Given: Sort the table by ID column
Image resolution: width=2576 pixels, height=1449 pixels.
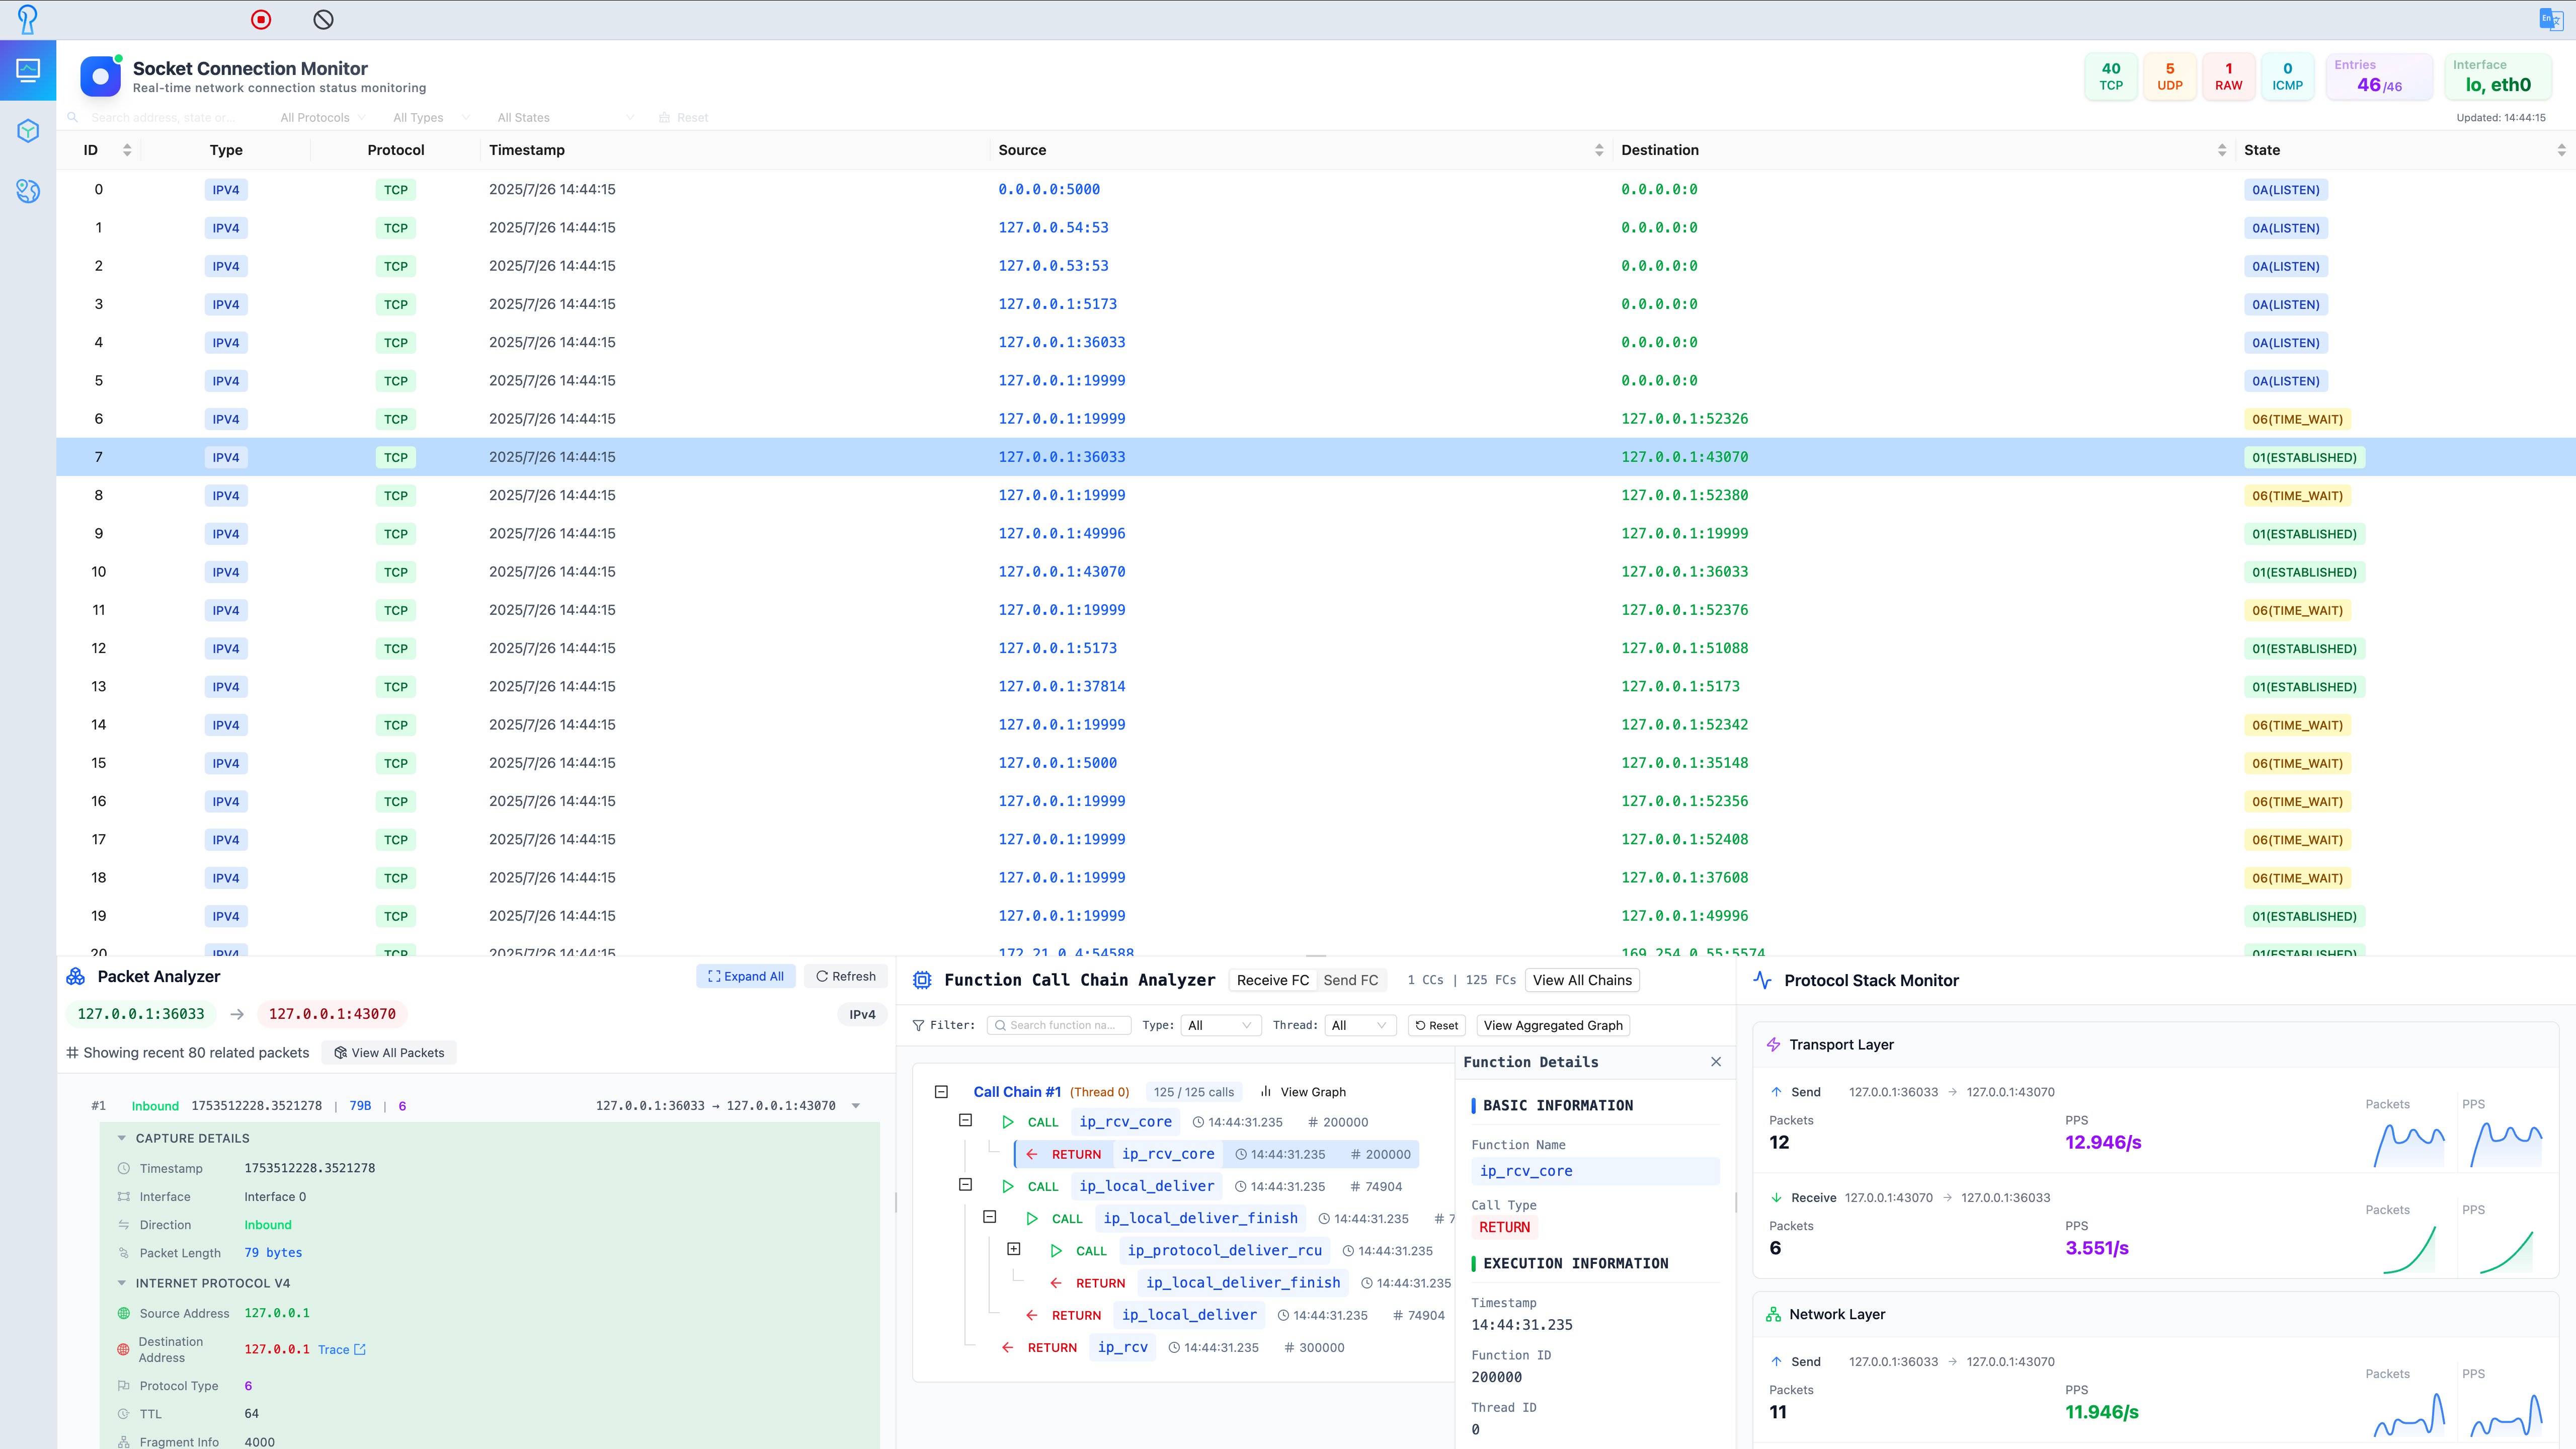Looking at the screenshot, I should [127, 150].
